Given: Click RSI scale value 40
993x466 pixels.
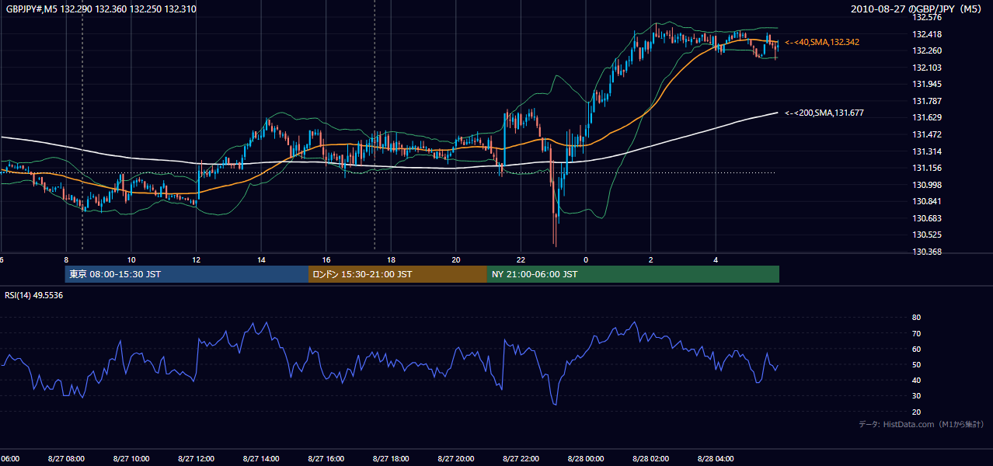Looking at the screenshot, I should pyautogui.click(x=917, y=380).
